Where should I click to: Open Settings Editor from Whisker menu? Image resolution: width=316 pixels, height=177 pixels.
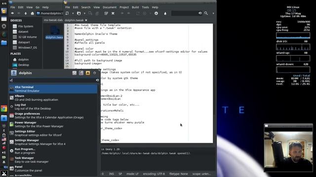(53, 133)
